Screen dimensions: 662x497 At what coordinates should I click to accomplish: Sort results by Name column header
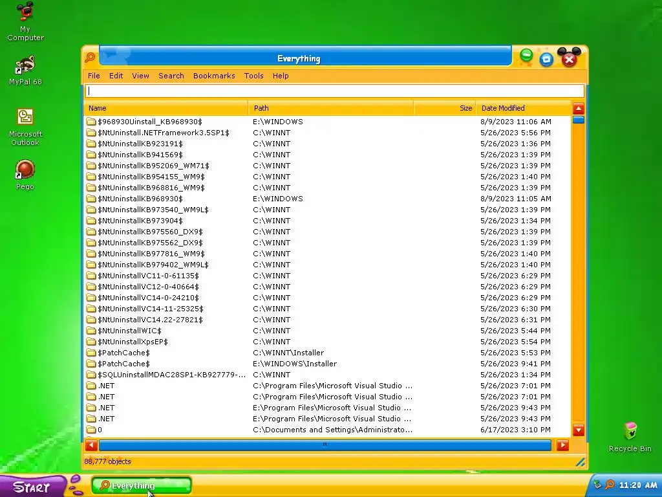pos(166,108)
